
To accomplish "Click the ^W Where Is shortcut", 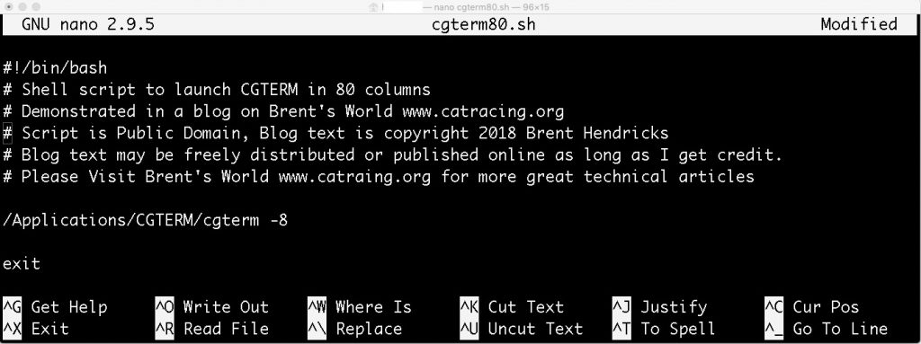I will click(x=360, y=307).
